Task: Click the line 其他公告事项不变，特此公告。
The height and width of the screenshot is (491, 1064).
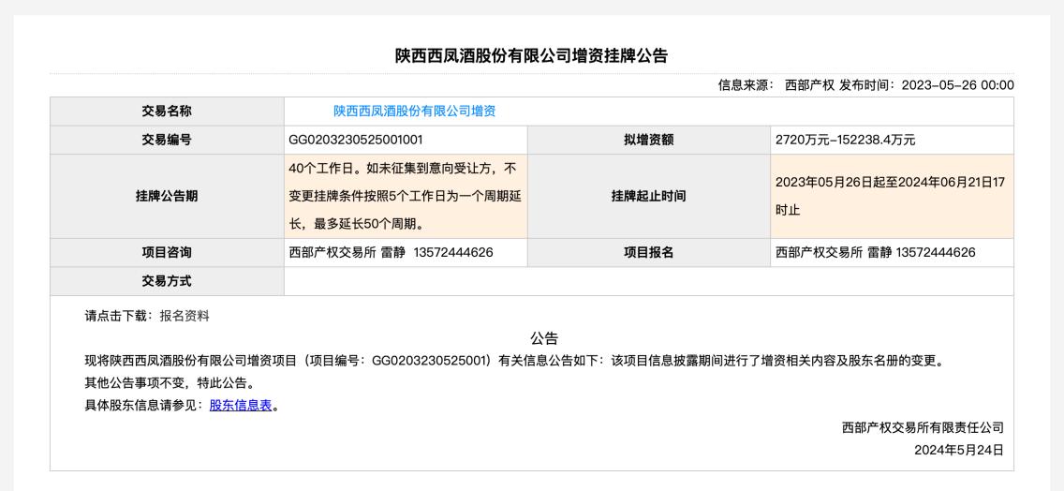Action: pos(170,383)
